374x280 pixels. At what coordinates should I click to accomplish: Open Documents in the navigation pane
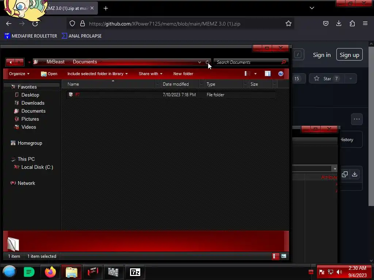point(33,111)
